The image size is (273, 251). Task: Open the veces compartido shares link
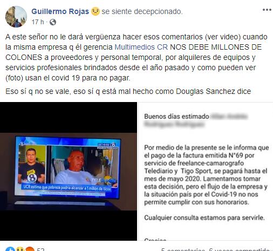pos(240,249)
